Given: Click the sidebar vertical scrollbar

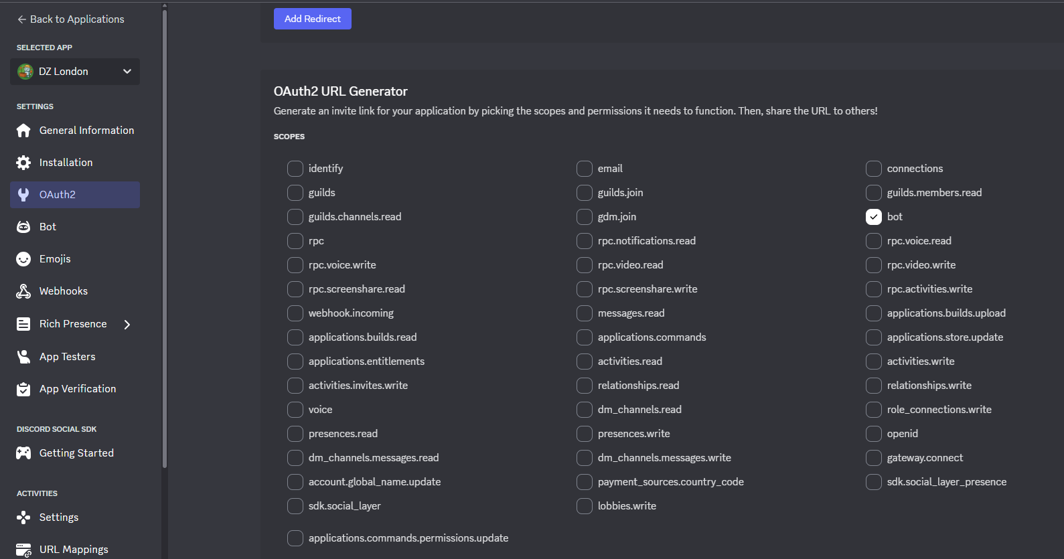Looking at the screenshot, I should pyautogui.click(x=165, y=238).
